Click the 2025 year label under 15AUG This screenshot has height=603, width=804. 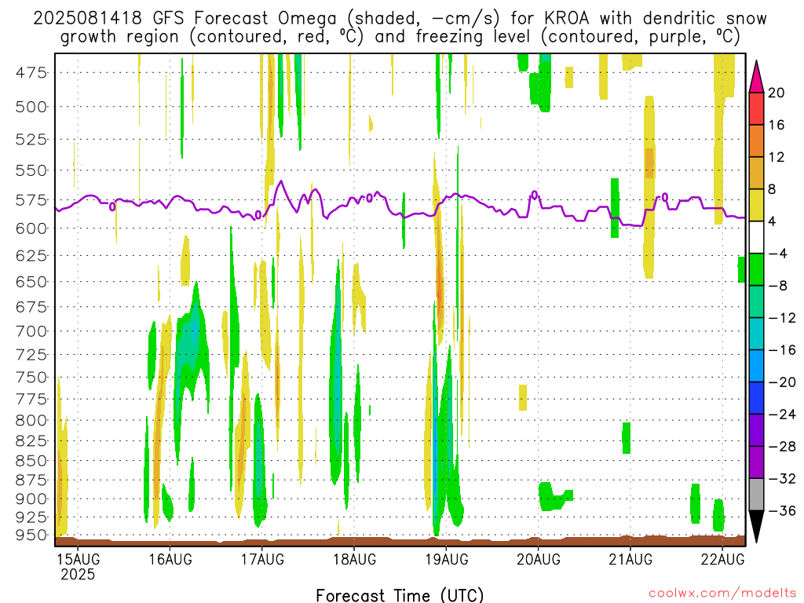78,574
